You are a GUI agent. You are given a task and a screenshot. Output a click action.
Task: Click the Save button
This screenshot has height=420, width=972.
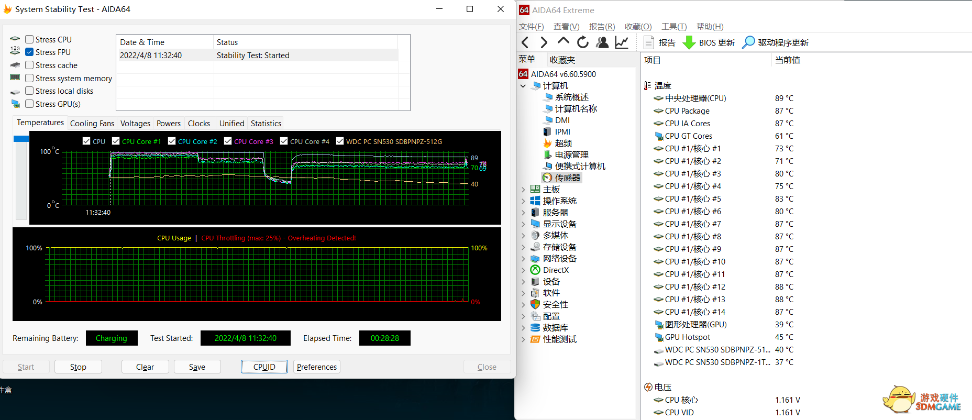click(197, 367)
